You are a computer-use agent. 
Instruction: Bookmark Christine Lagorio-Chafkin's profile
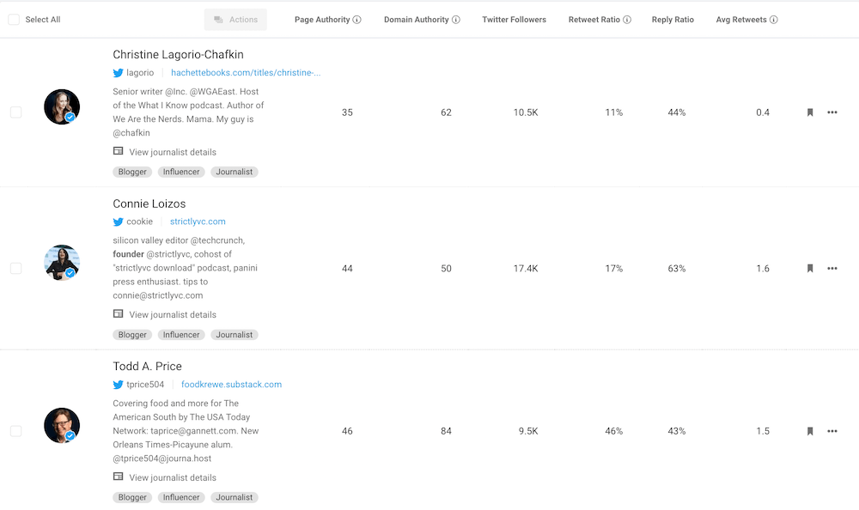808,112
